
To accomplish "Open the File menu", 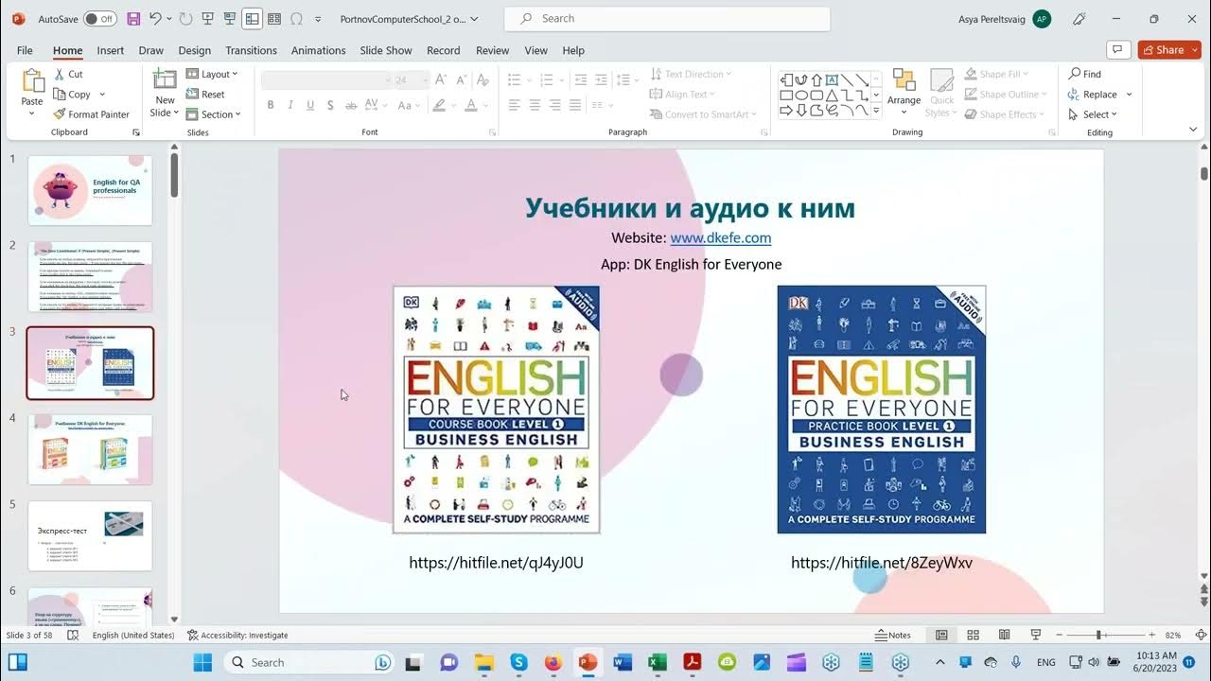I will tap(25, 50).
